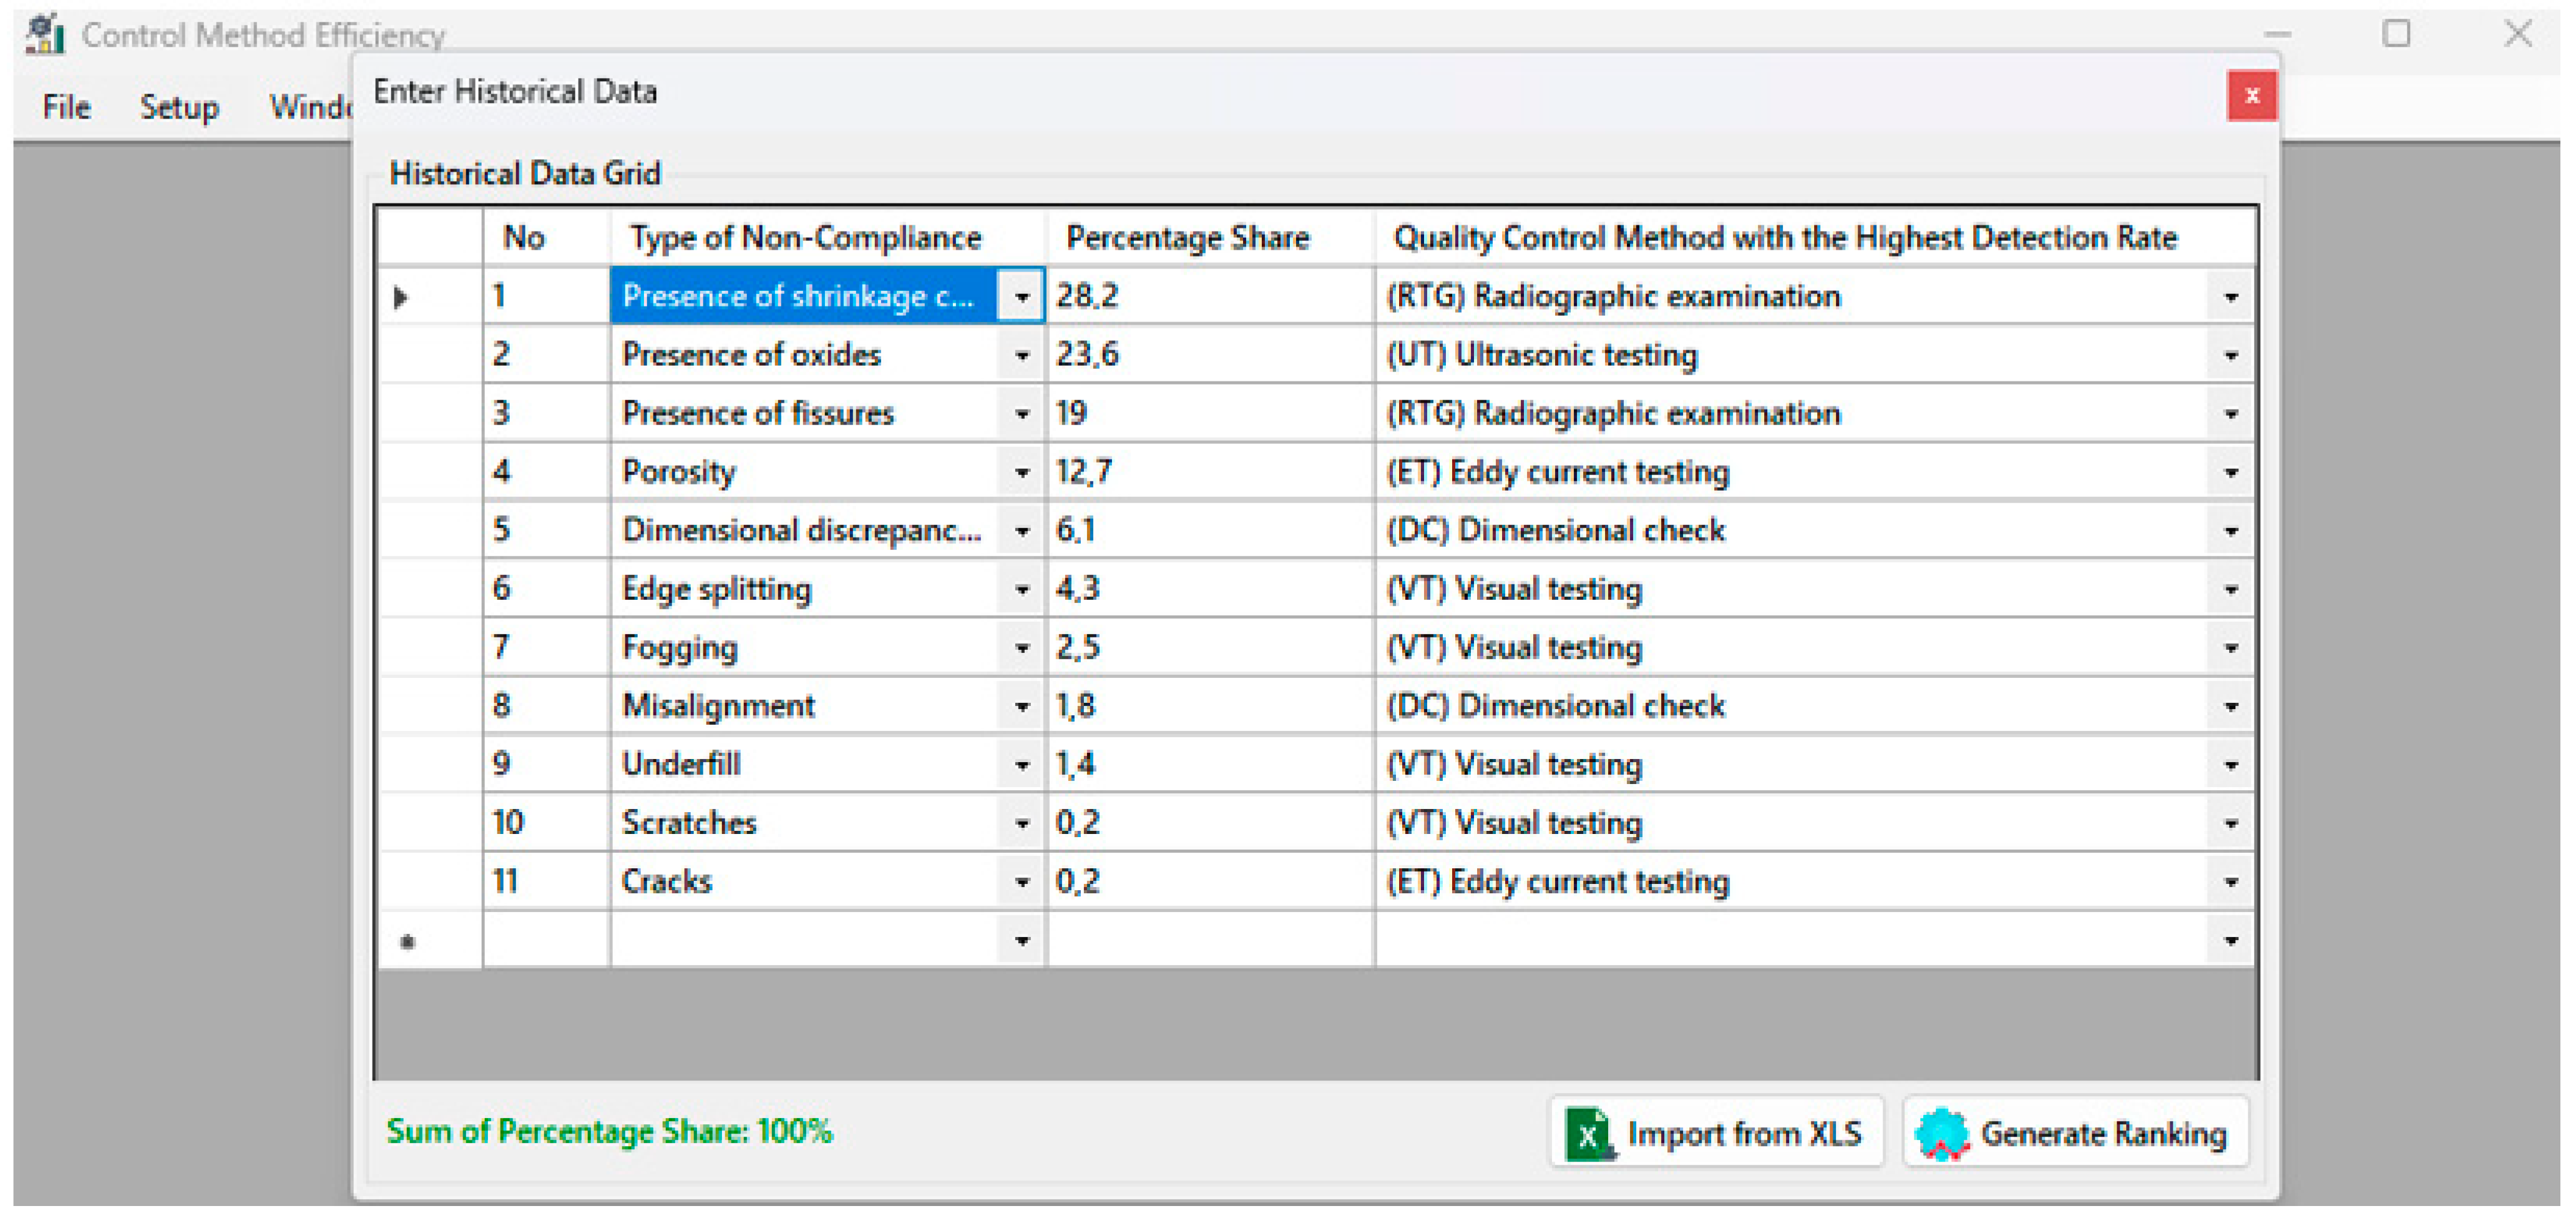Expand the Porosity non-compliance dropdown
Viewport: 2576px width, 1221px height.
1021,473
